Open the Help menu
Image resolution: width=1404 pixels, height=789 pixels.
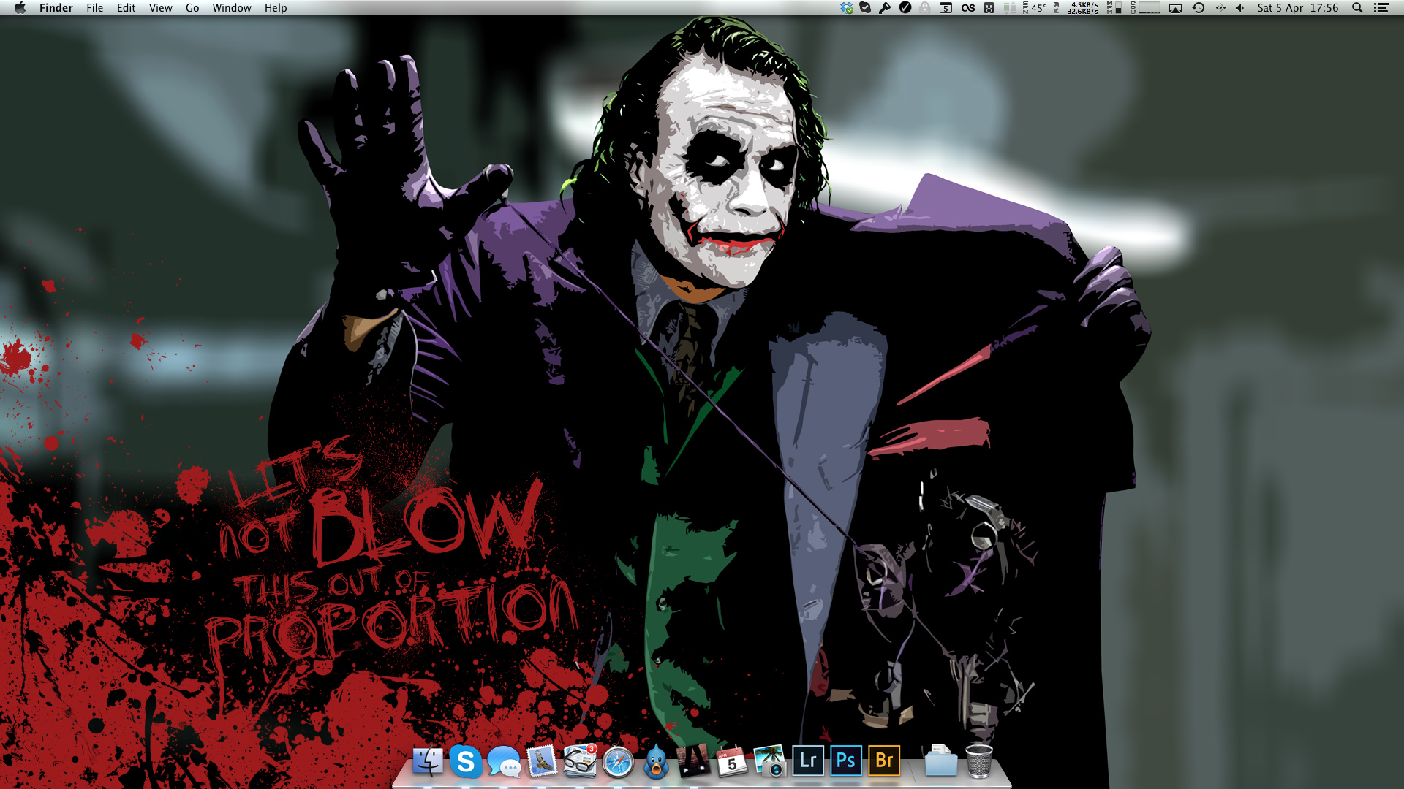click(276, 8)
